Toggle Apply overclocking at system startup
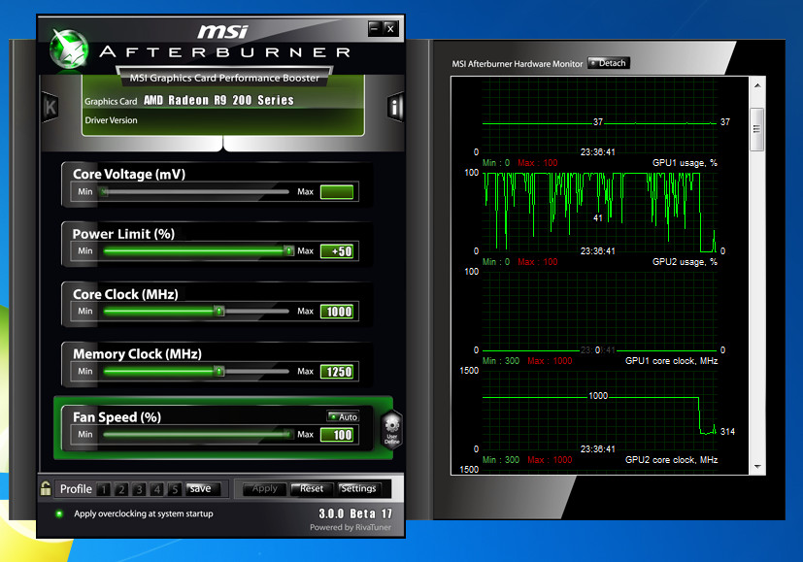Viewport: 803px width, 562px height. point(59,513)
